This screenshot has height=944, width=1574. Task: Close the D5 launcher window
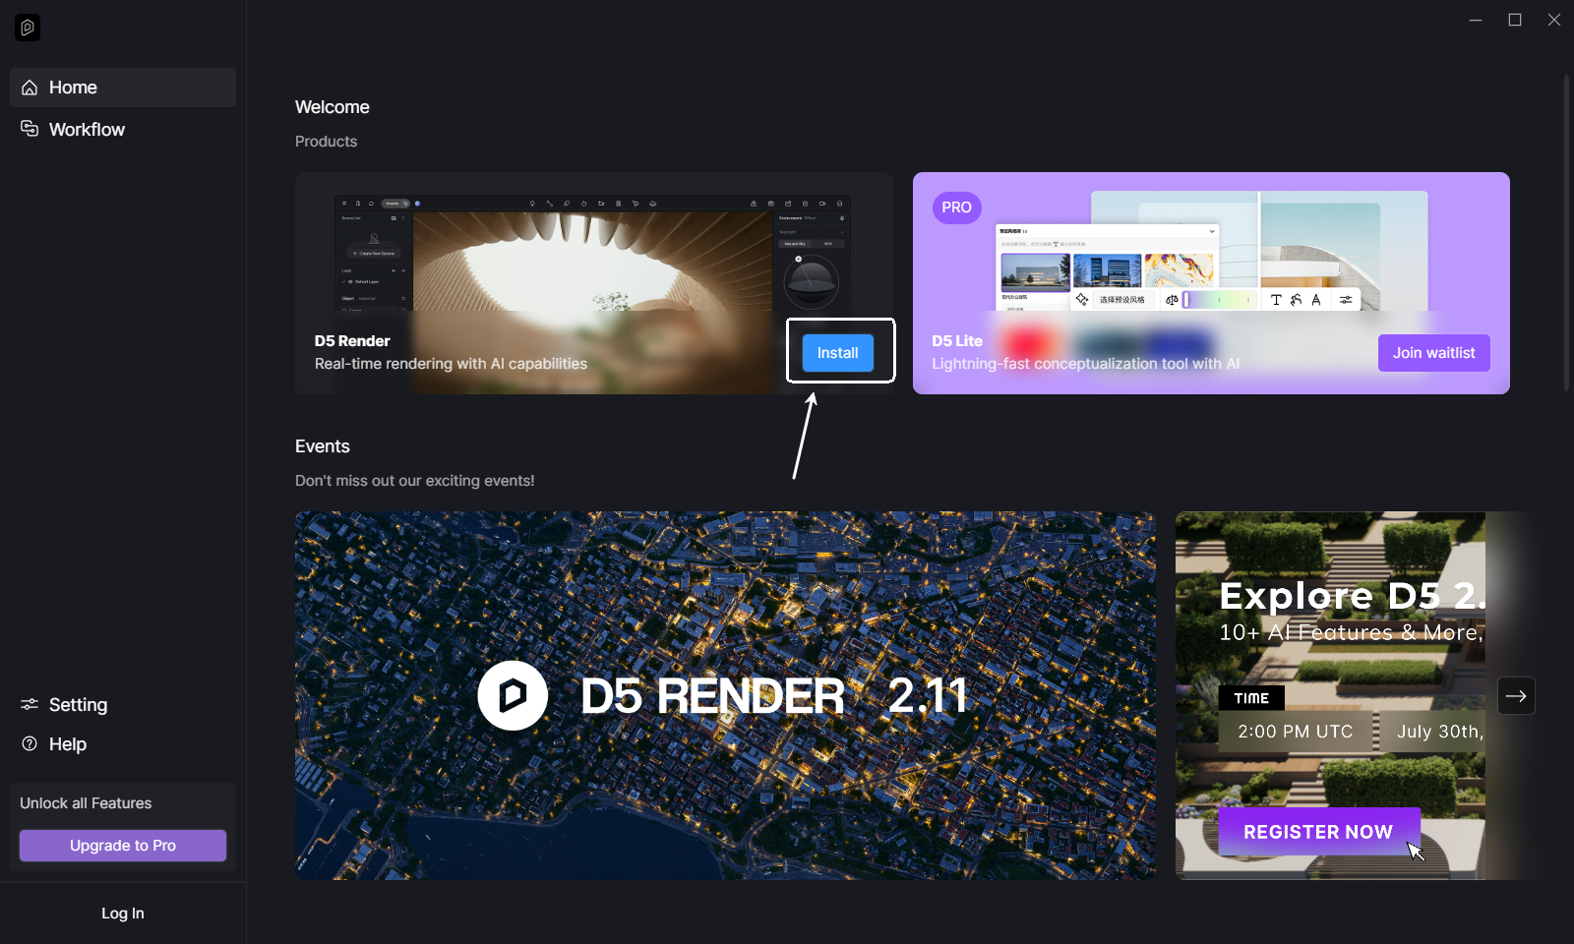[1554, 20]
